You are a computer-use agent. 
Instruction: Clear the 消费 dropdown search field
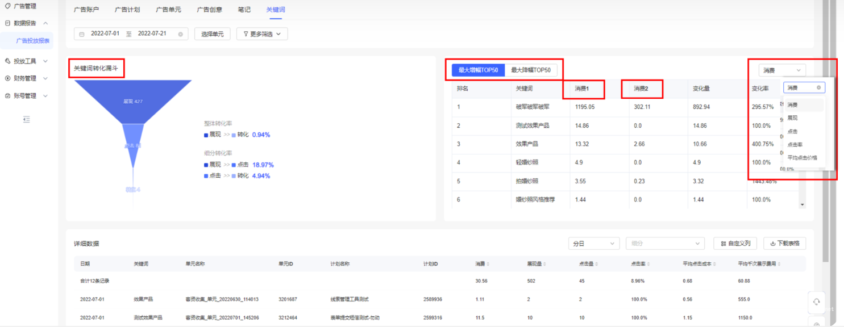coord(818,88)
